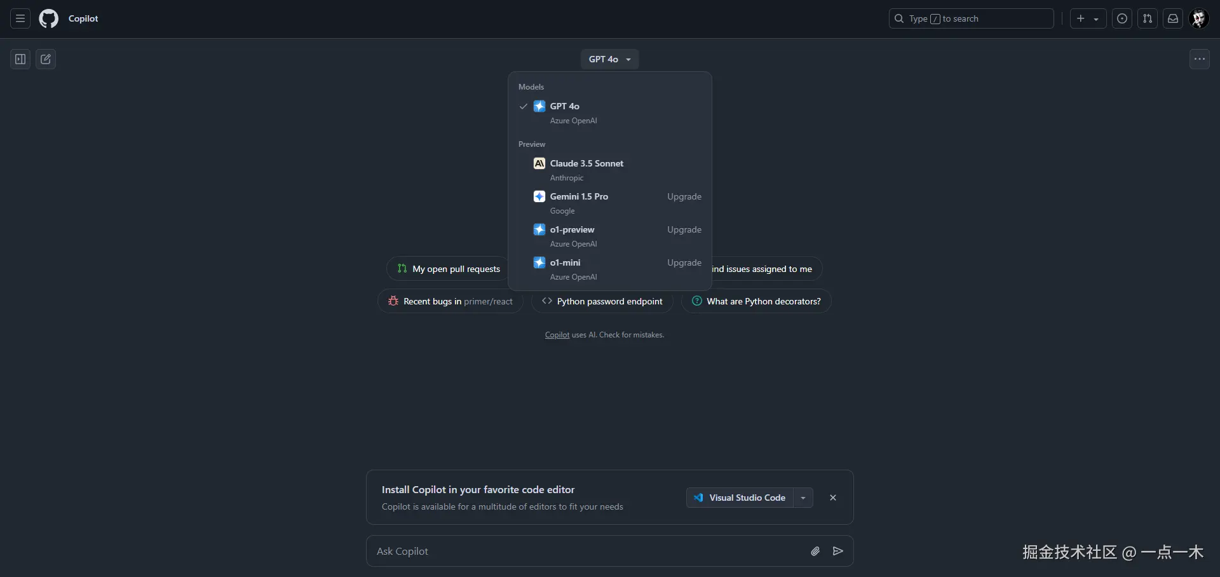Attach a file with the paperclip icon
The image size is (1220, 577).
coord(815,551)
